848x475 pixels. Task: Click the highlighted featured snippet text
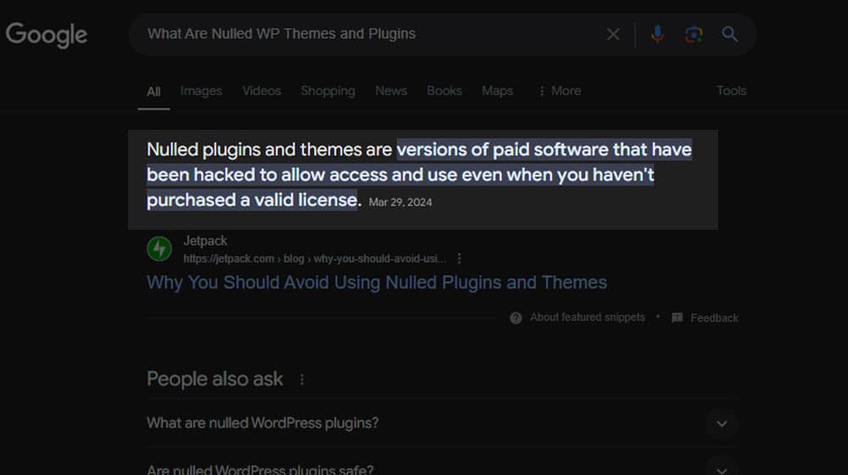pos(419,175)
